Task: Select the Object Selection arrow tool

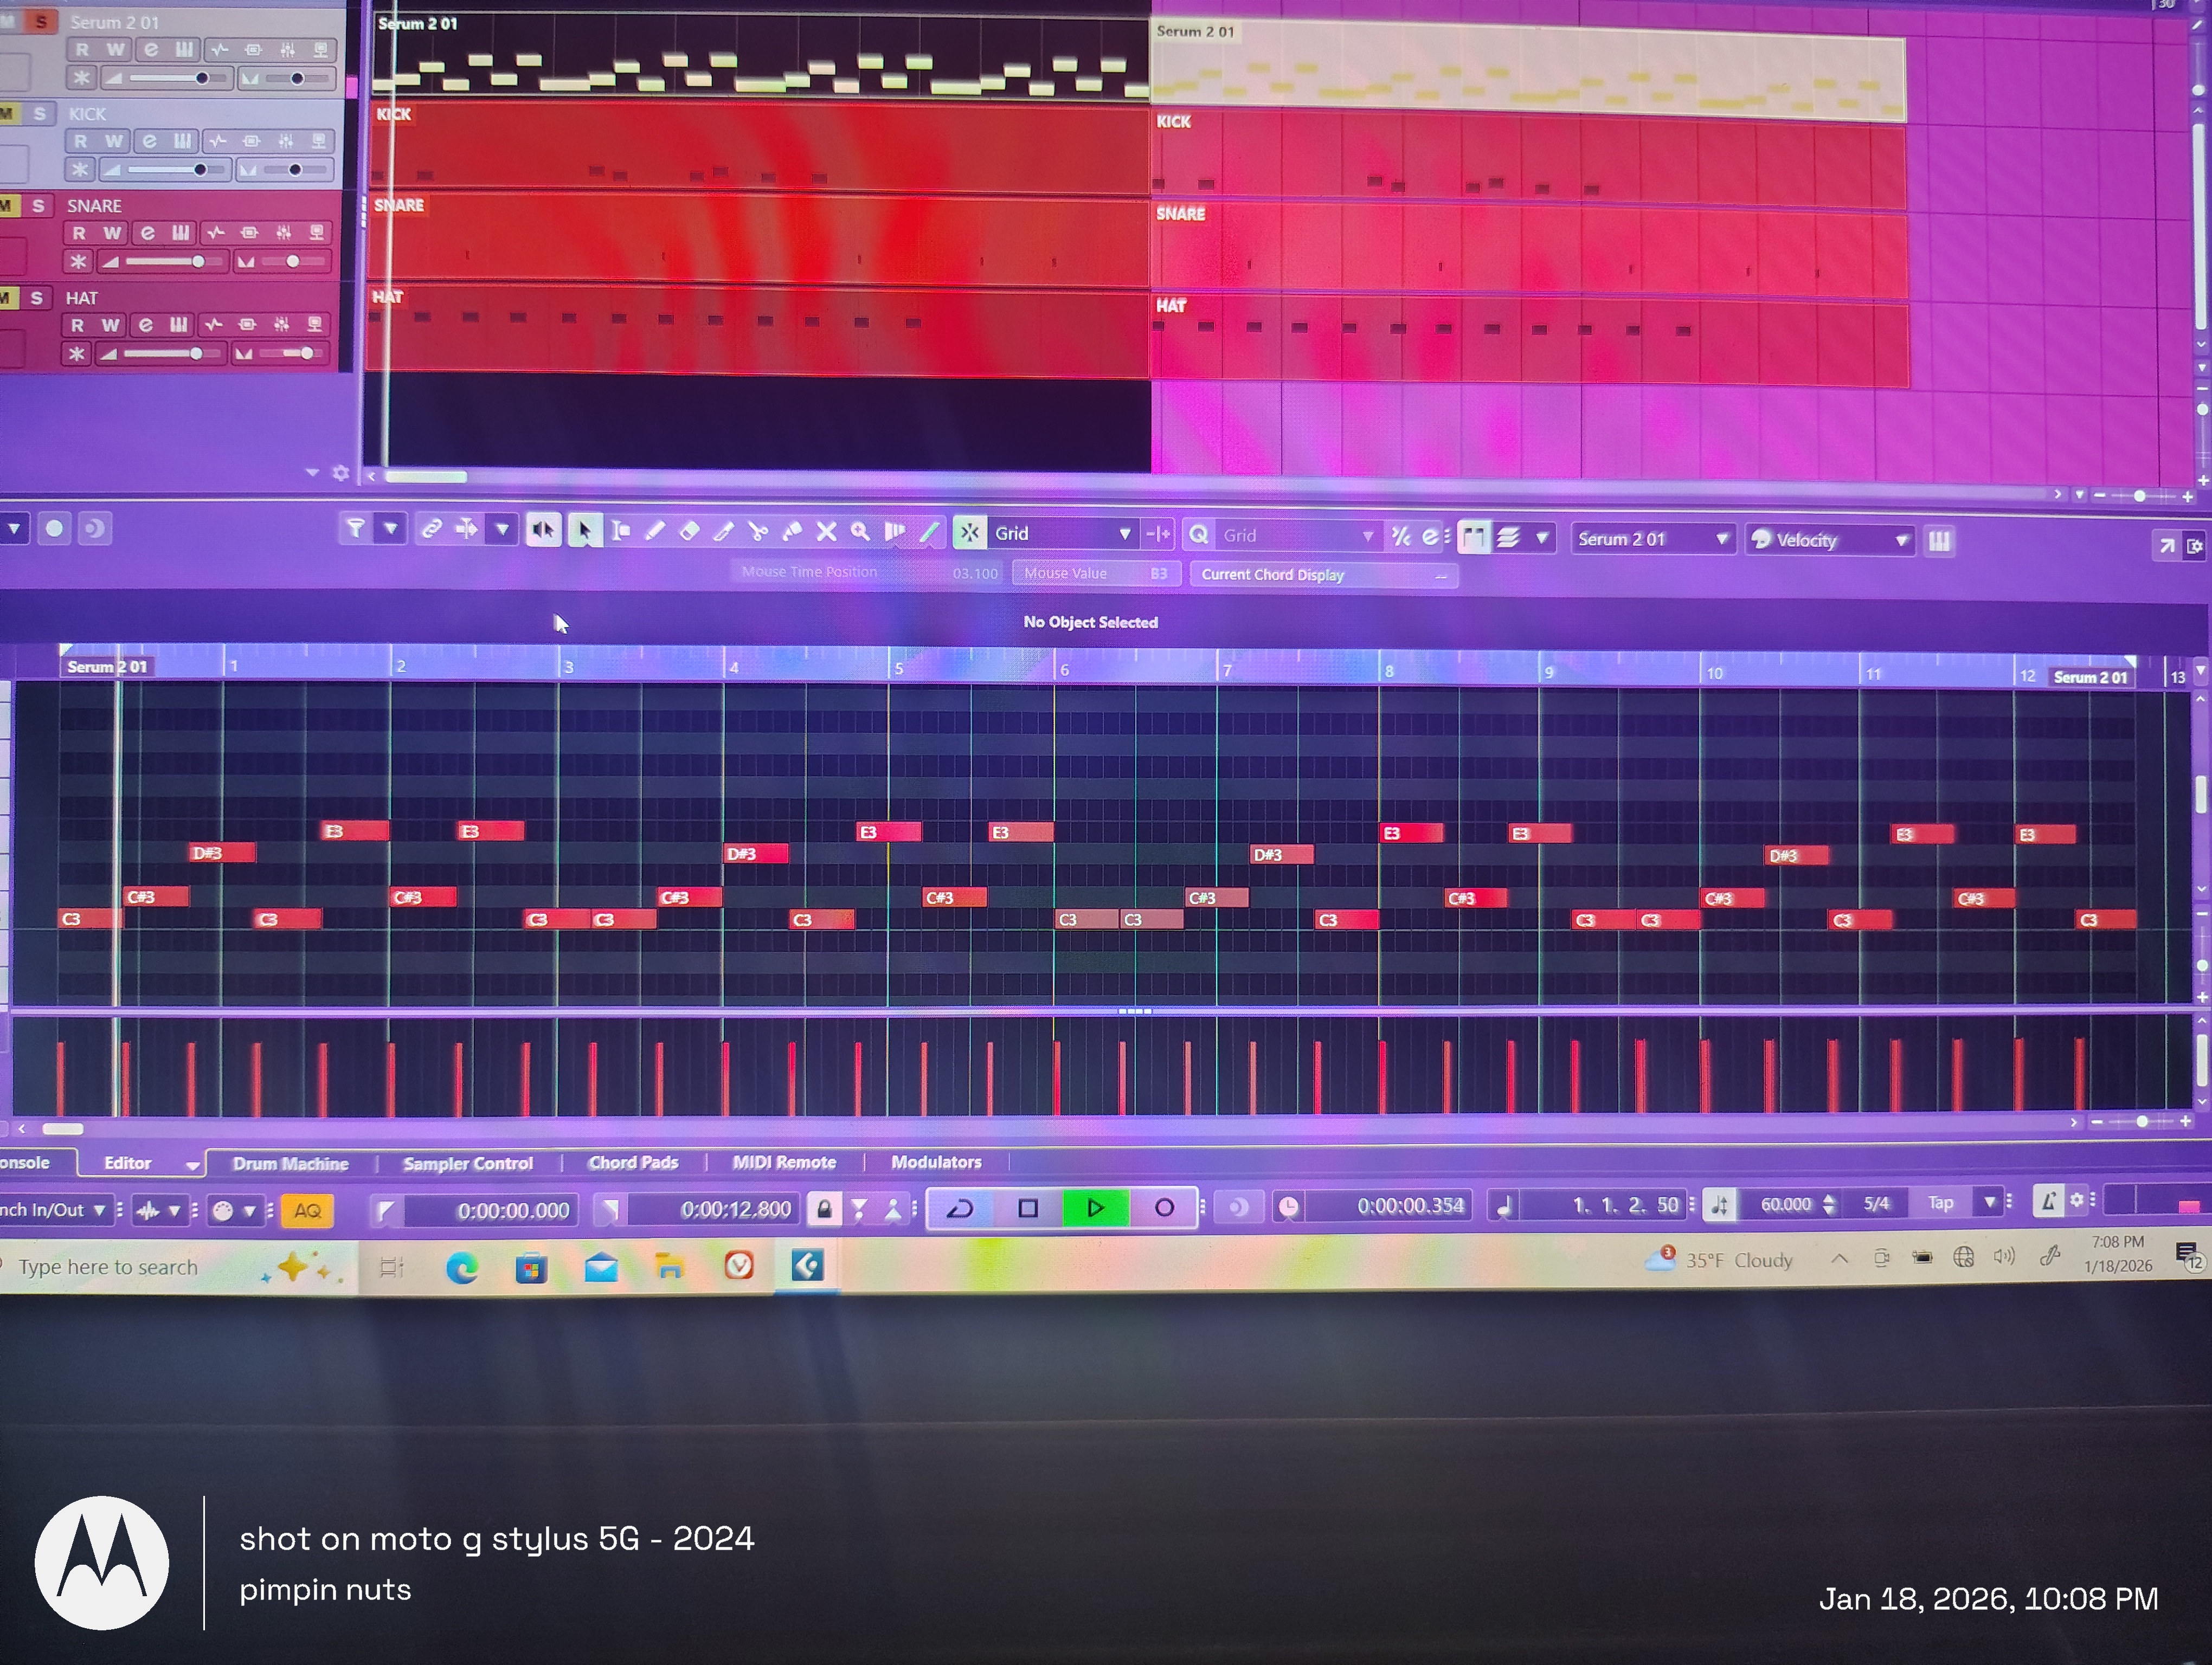Action: pos(584,531)
